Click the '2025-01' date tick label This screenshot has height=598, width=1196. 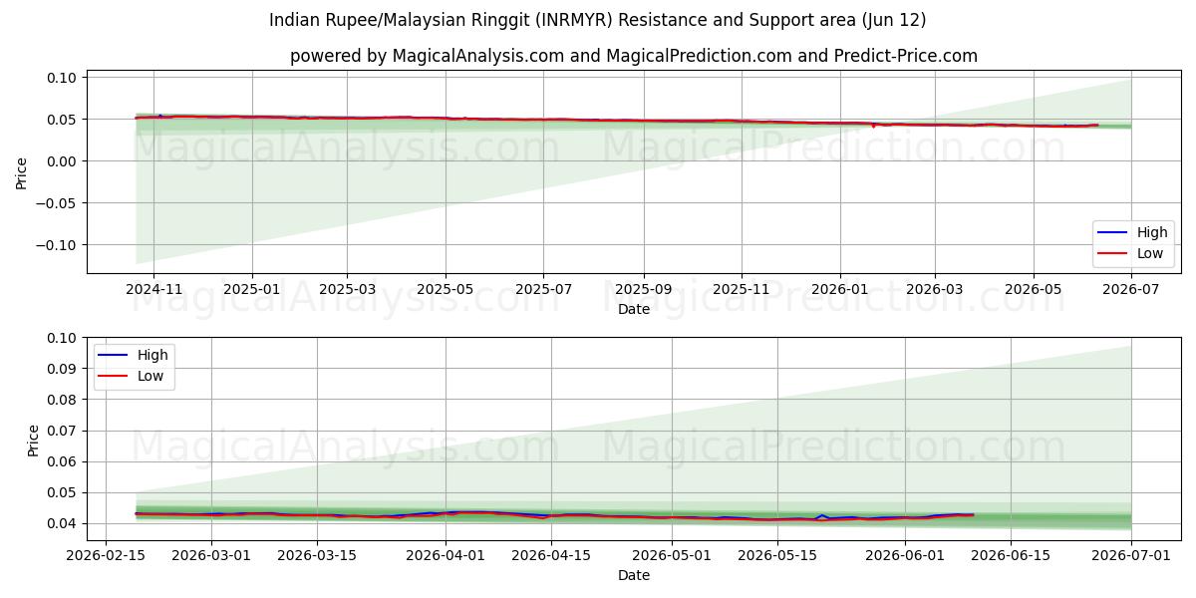tap(251, 289)
